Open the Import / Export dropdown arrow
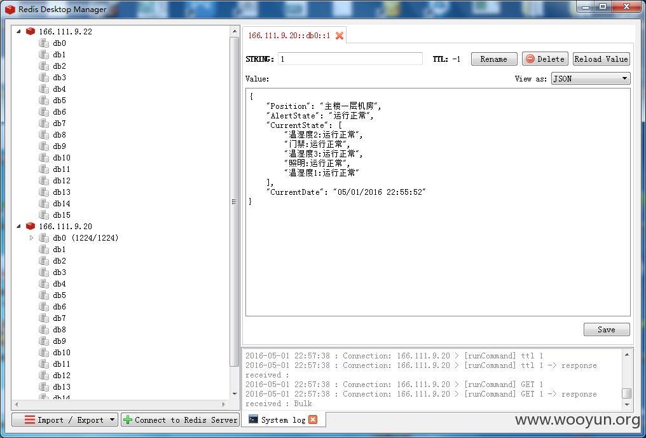646x438 pixels. click(112, 420)
